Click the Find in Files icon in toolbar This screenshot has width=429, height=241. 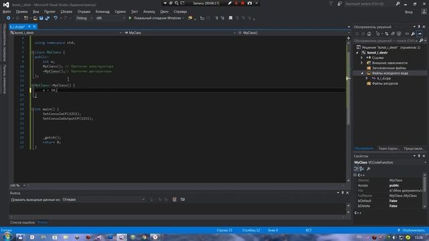190,18
